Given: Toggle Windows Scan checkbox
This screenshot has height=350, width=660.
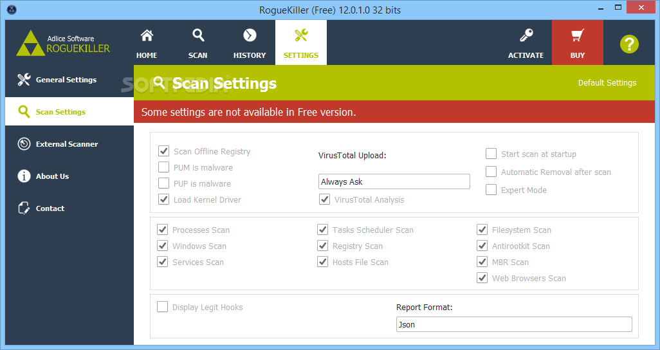Looking at the screenshot, I should pos(163,246).
